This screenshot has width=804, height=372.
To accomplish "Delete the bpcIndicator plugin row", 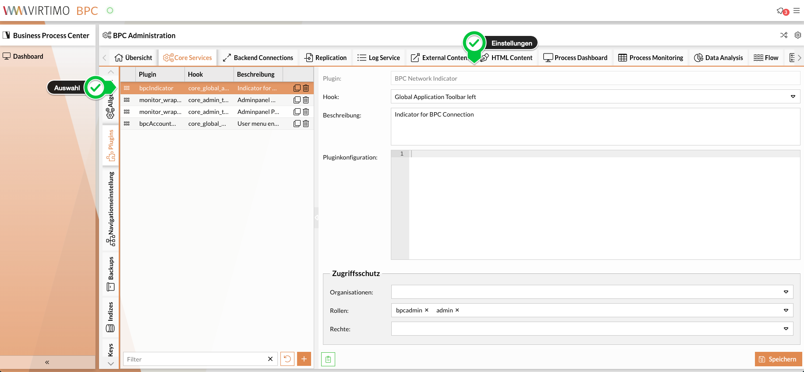I will tap(306, 88).
